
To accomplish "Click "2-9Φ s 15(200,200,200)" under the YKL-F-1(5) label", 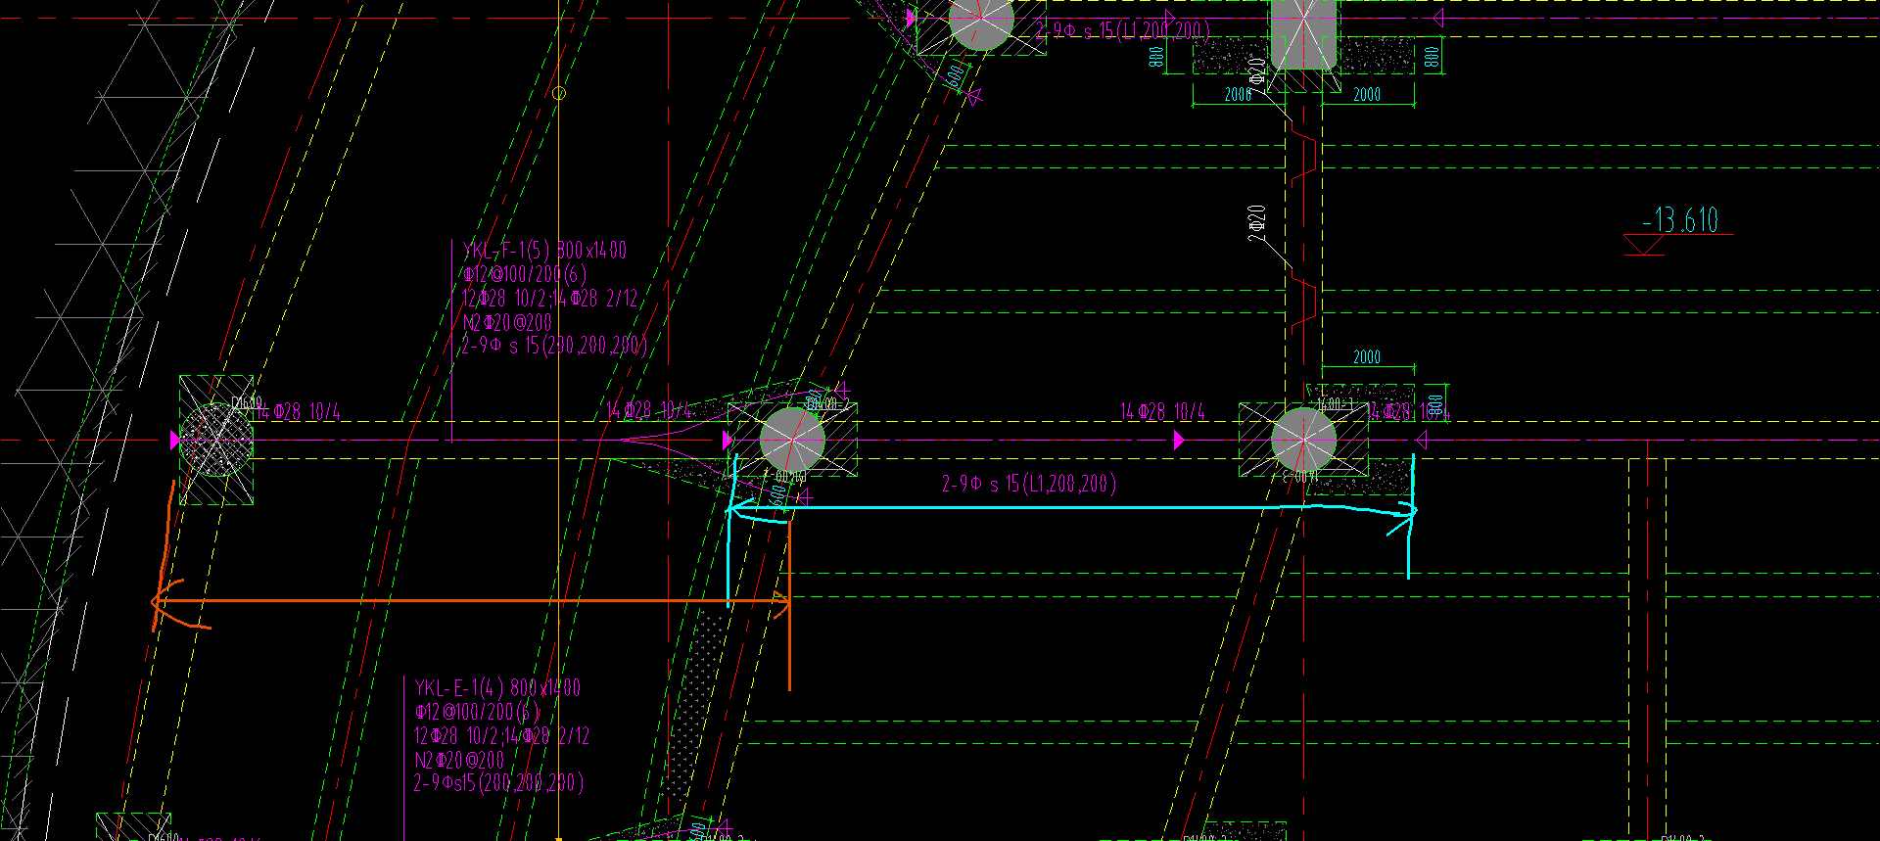I will [554, 346].
